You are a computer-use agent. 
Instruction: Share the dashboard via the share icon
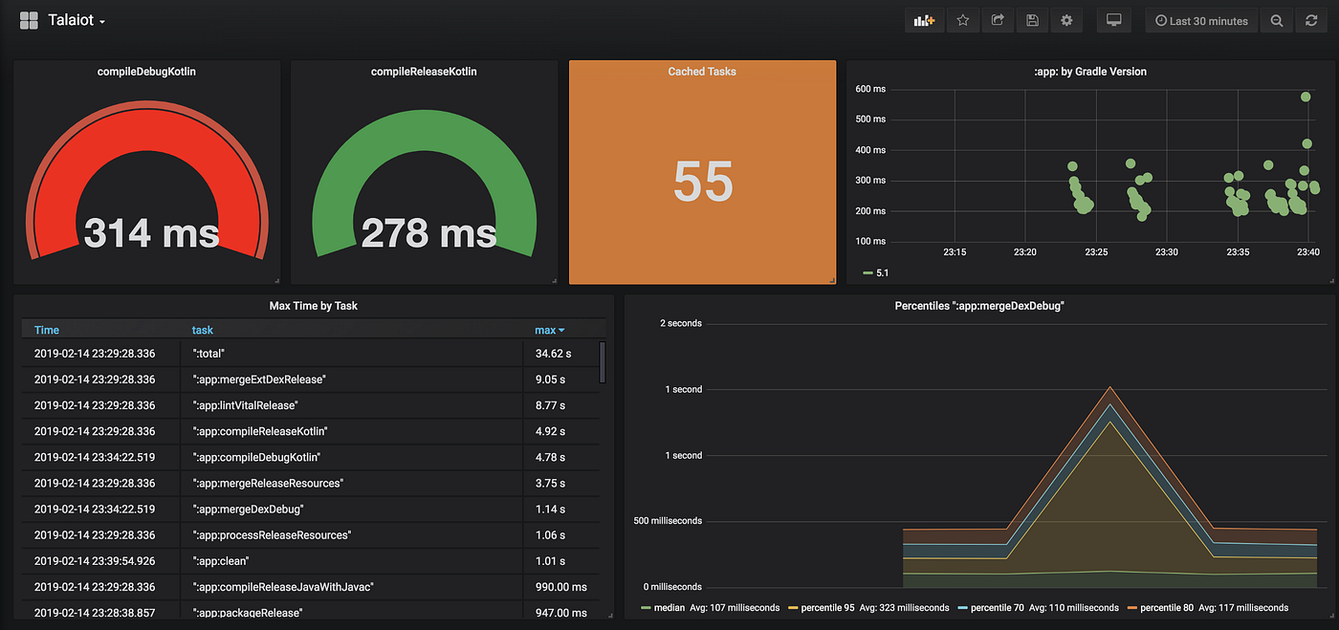[x=998, y=19]
